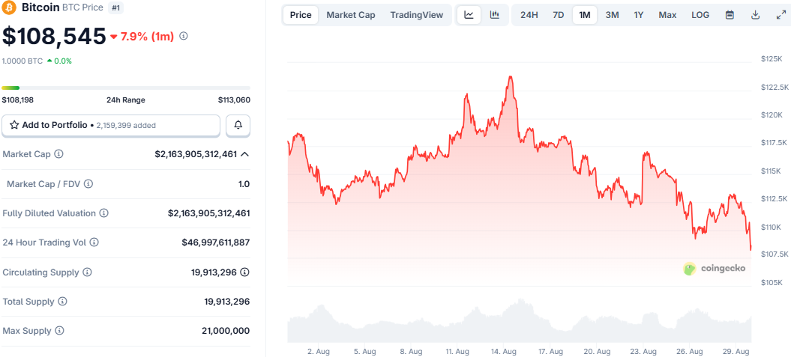Image resolution: width=791 pixels, height=357 pixels.
Task: Click the 23. Aug date label
Action: click(x=644, y=350)
